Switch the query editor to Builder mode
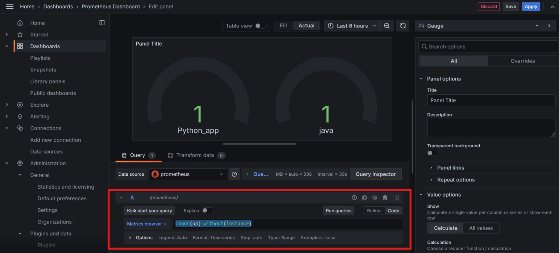The width and height of the screenshot is (559, 253). [374, 211]
